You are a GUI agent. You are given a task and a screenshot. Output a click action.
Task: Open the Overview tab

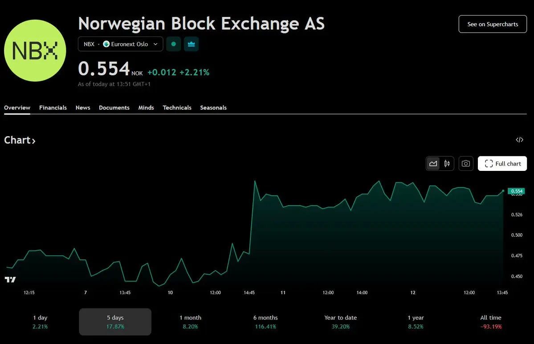pyautogui.click(x=17, y=108)
